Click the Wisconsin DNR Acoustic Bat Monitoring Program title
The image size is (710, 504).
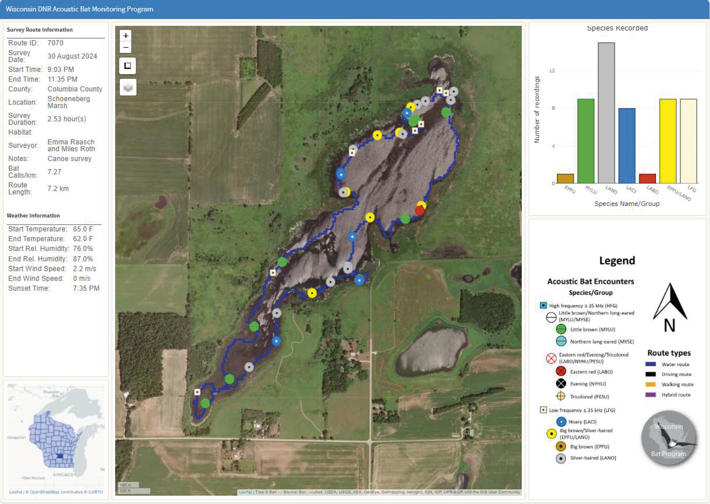80,9
